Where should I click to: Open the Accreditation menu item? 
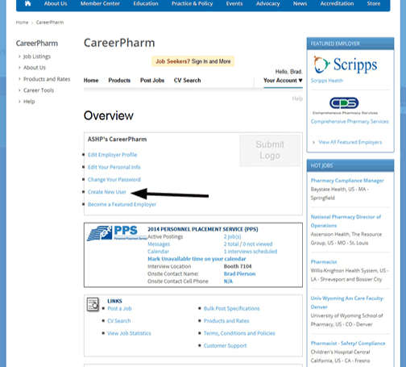337,4
